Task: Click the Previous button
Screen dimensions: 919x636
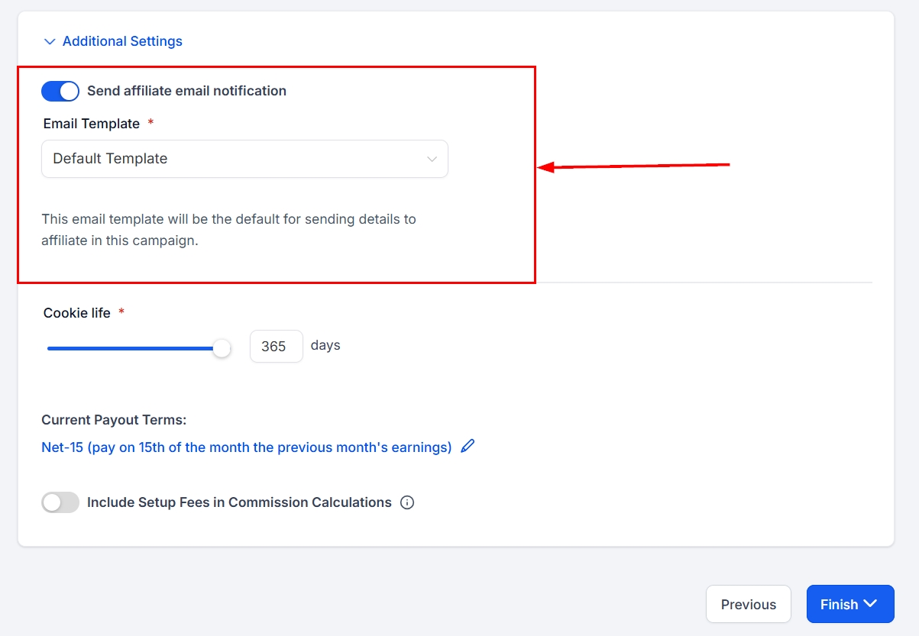Action: click(748, 604)
